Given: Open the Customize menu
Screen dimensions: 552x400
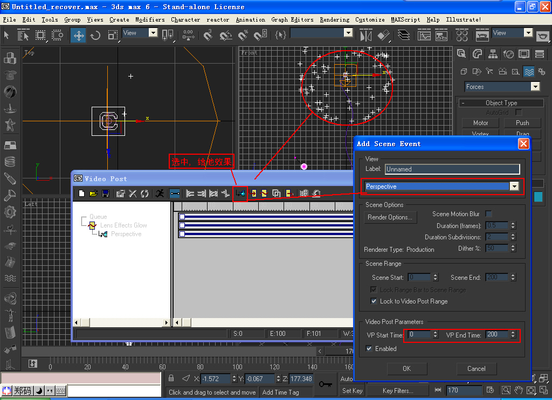Looking at the screenshot, I should [370, 20].
